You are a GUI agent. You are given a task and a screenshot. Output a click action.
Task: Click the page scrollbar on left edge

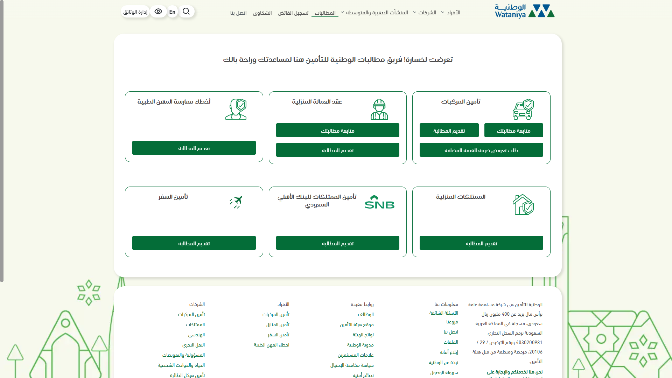click(x=2, y=141)
